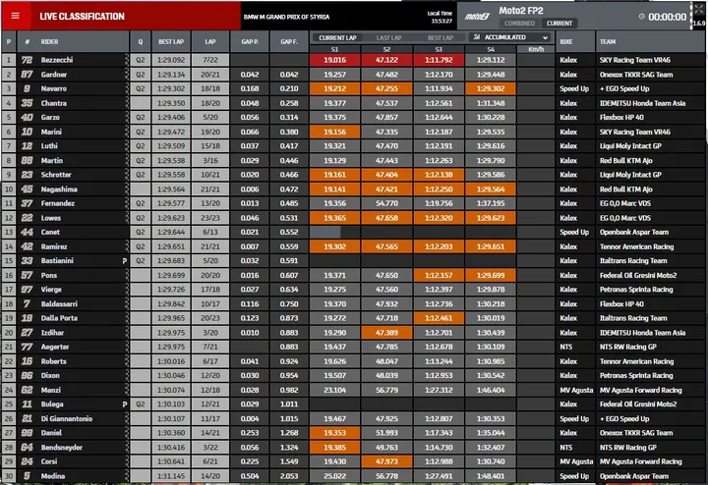Click team Openbank Aspar Team in Canet's row
The width and height of the screenshot is (708, 485).
[634, 232]
